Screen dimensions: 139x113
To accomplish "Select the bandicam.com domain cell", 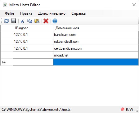I will coord(96,35).
